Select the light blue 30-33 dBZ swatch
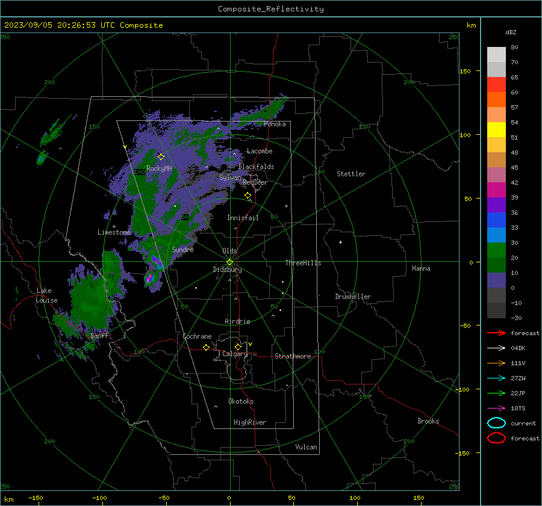Viewport: 542px width, 506px height. coord(496,235)
